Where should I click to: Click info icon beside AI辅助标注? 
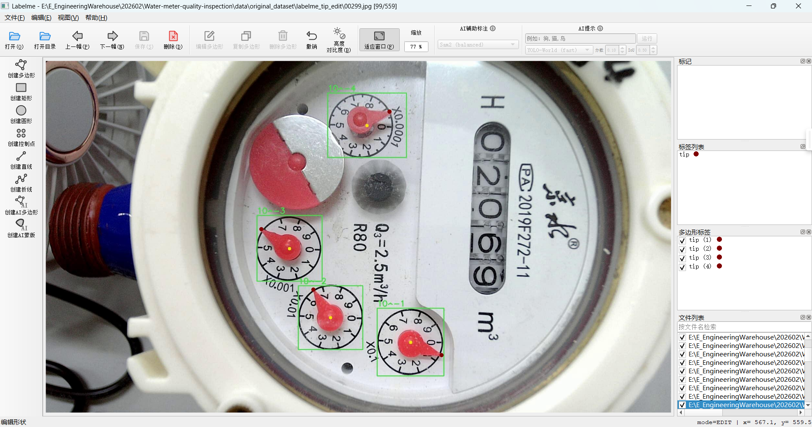[493, 28]
